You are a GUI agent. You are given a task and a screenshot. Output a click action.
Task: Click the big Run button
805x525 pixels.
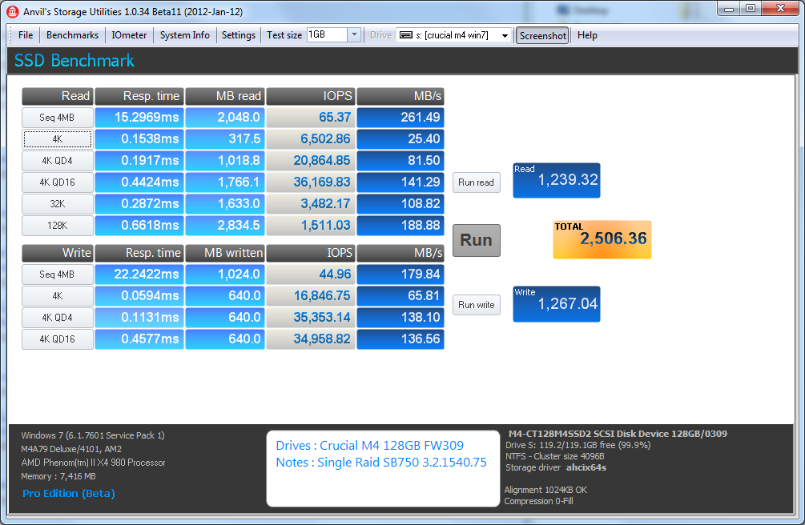pyautogui.click(x=477, y=240)
